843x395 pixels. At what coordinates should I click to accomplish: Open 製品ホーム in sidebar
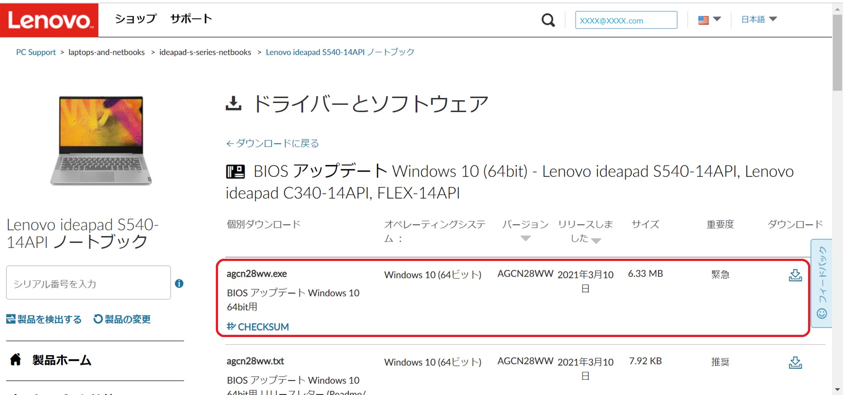[x=61, y=360]
